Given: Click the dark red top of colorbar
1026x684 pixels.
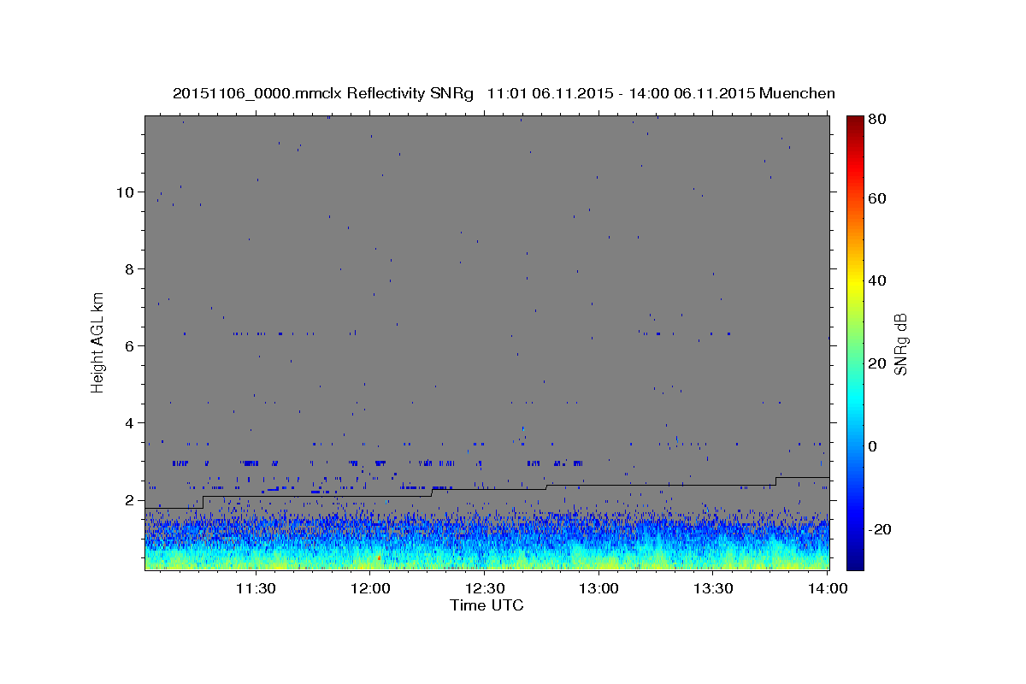Looking at the screenshot, I should click(854, 121).
